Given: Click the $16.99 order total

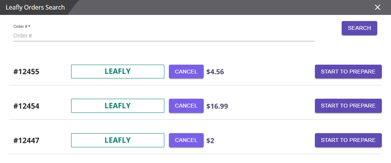Looking at the screenshot, I should coord(217,106).
